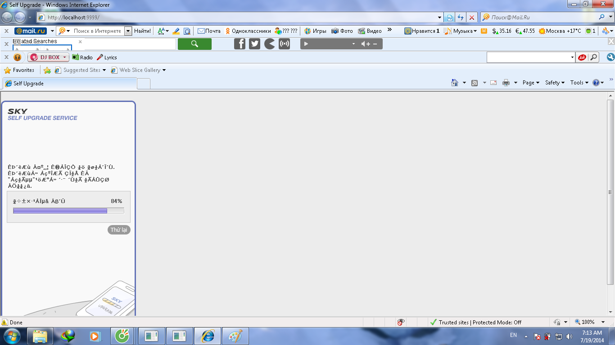This screenshot has height=345, width=615.
Task: Click the Thử lại retry button
Action: click(119, 230)
